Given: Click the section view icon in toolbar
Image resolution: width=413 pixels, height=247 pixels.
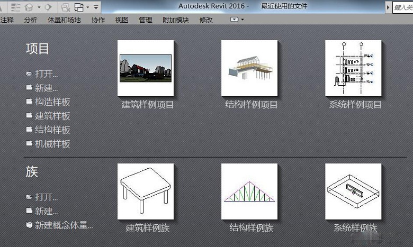Looking at the screenshot, I should click(x=48, y=7).
